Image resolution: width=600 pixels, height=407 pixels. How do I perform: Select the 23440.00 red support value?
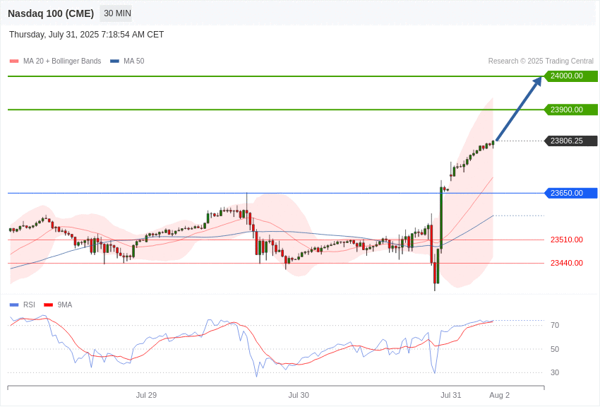click(x=567, y=263)
